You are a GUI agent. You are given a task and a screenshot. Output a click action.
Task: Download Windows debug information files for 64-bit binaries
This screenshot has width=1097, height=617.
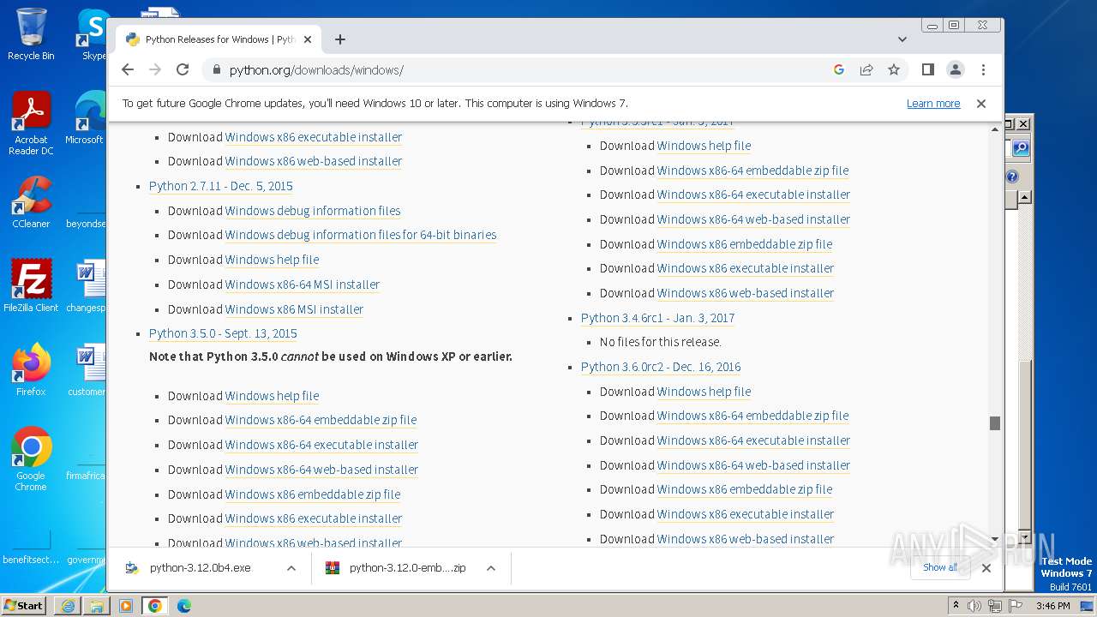coord(361,235)
